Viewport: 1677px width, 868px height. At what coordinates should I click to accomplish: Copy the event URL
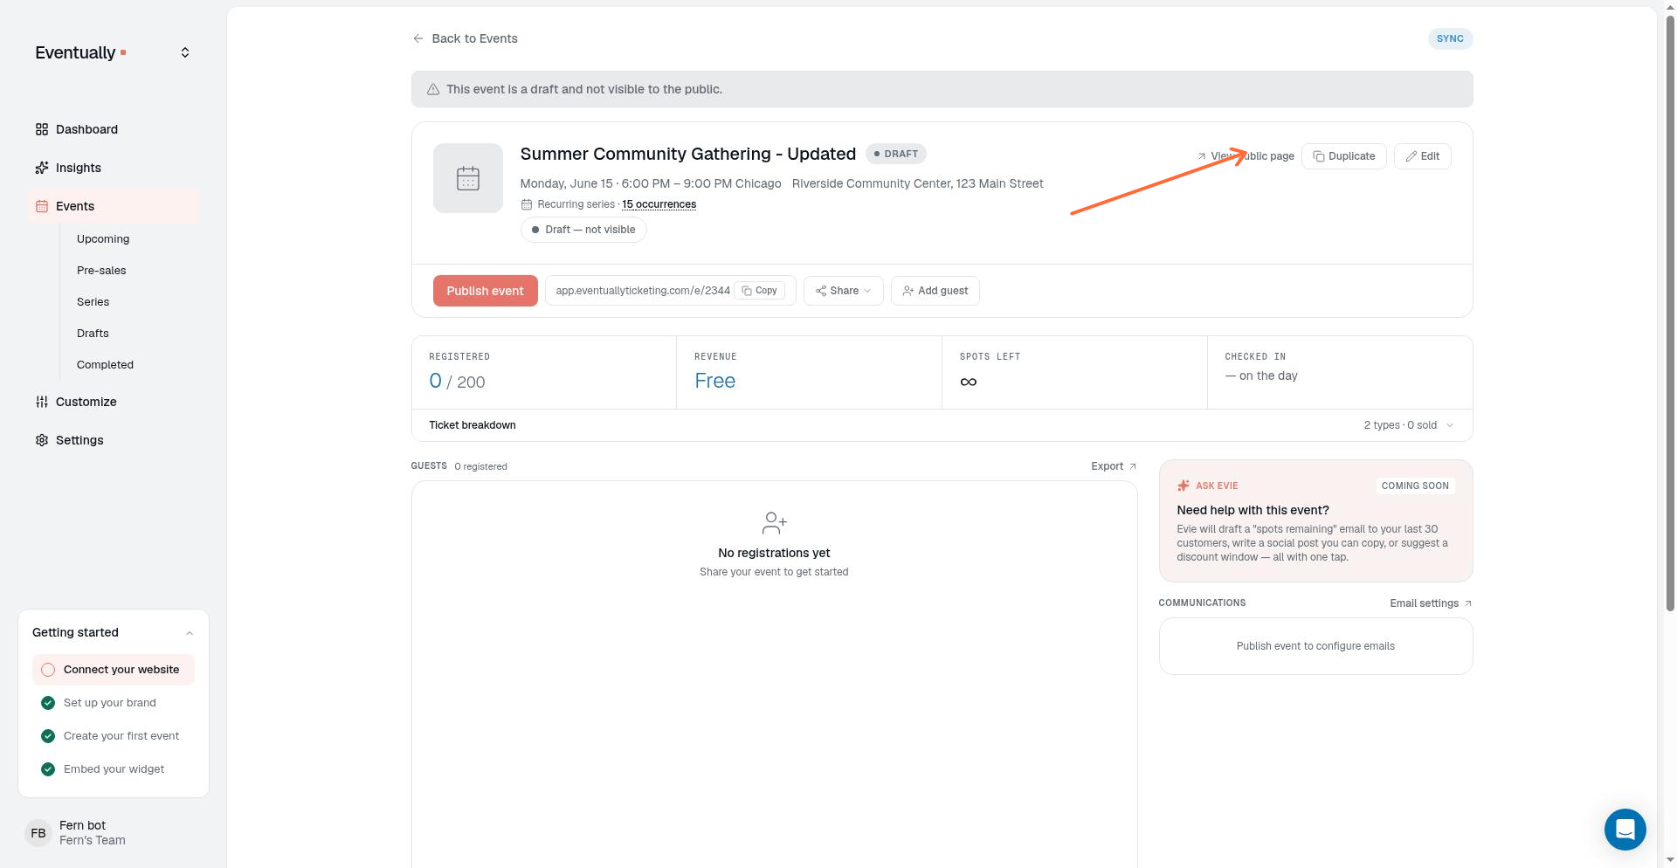(759, 291)
